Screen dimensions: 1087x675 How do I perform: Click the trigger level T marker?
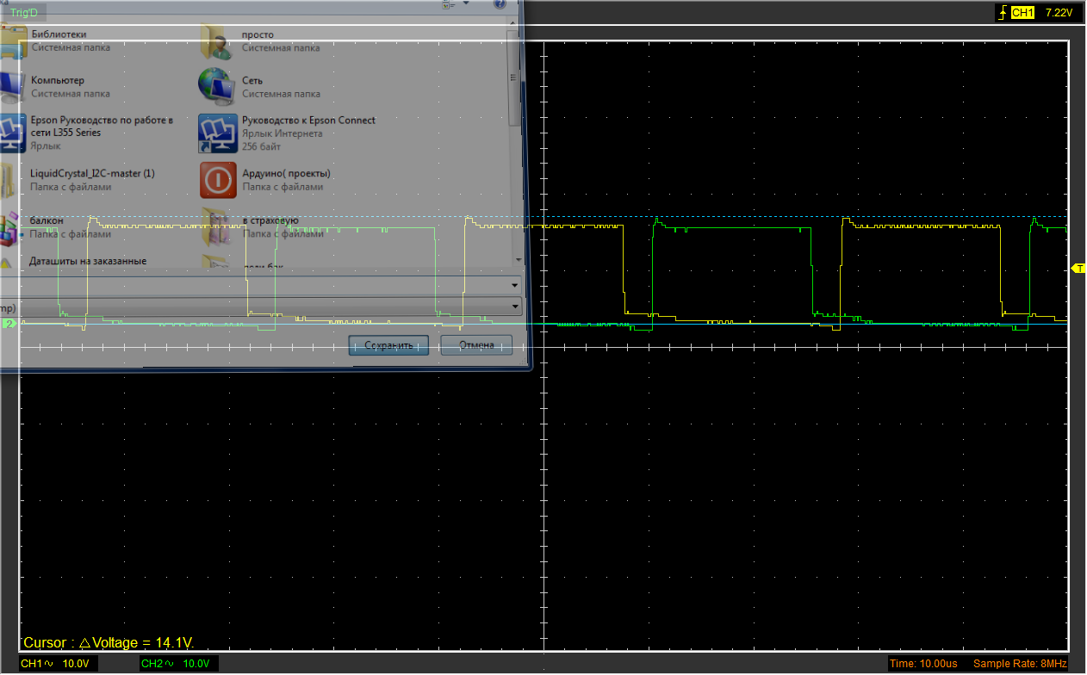(1078, 269)
